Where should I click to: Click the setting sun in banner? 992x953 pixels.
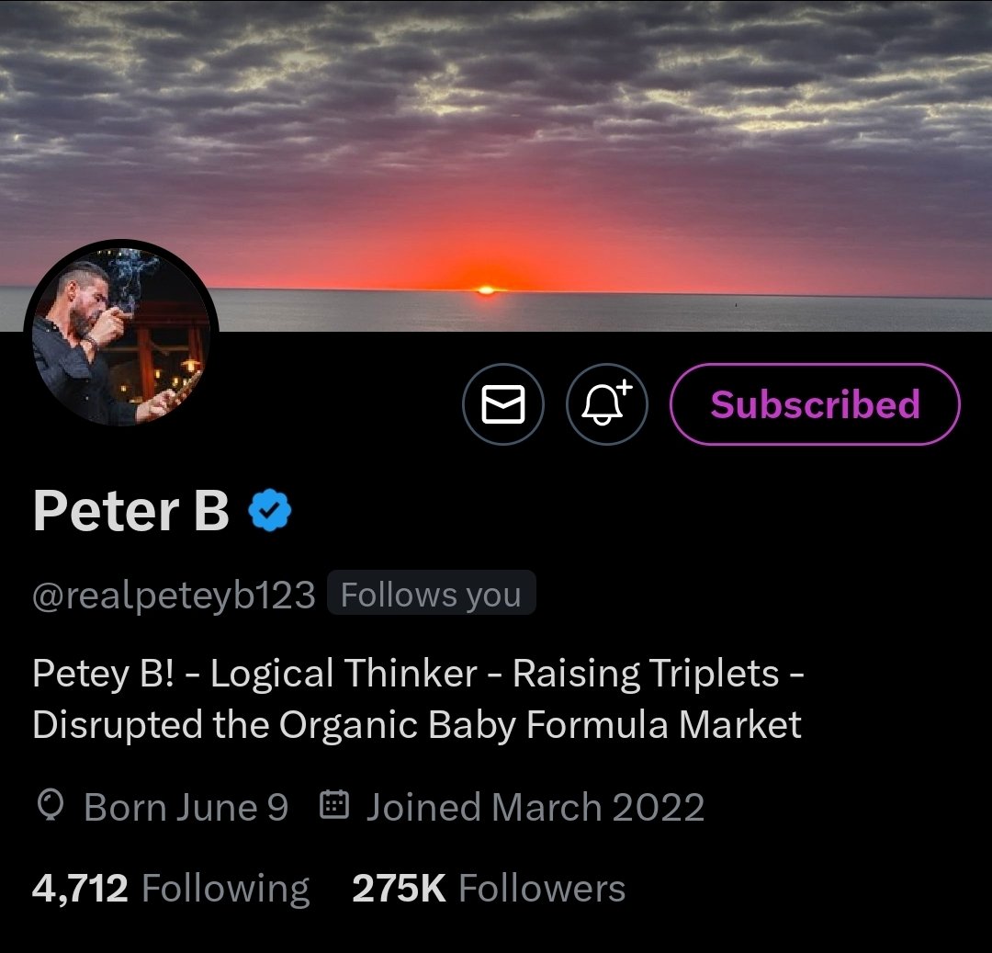pos(486,289)
